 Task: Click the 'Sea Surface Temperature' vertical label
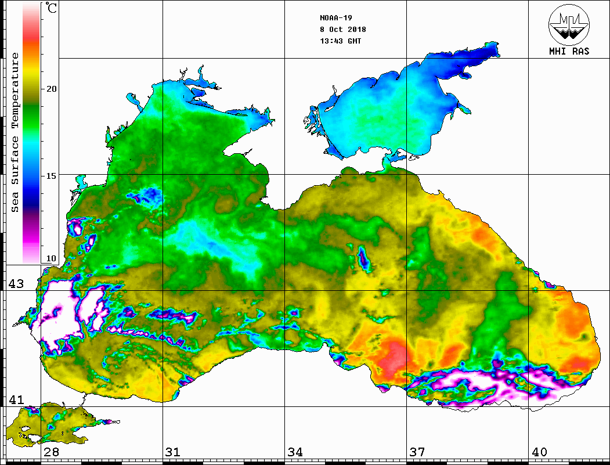[x=15, y=133]
